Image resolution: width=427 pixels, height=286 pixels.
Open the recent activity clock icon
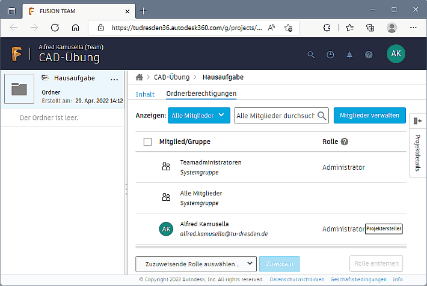(330, 55)
